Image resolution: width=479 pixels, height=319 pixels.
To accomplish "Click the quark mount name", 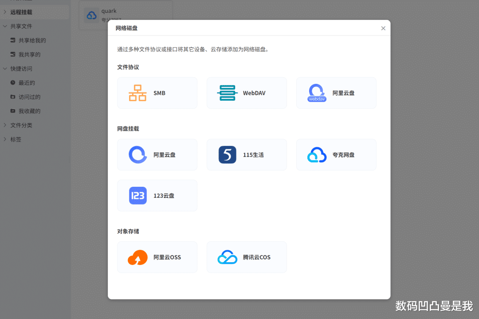I will pos(109,11).
